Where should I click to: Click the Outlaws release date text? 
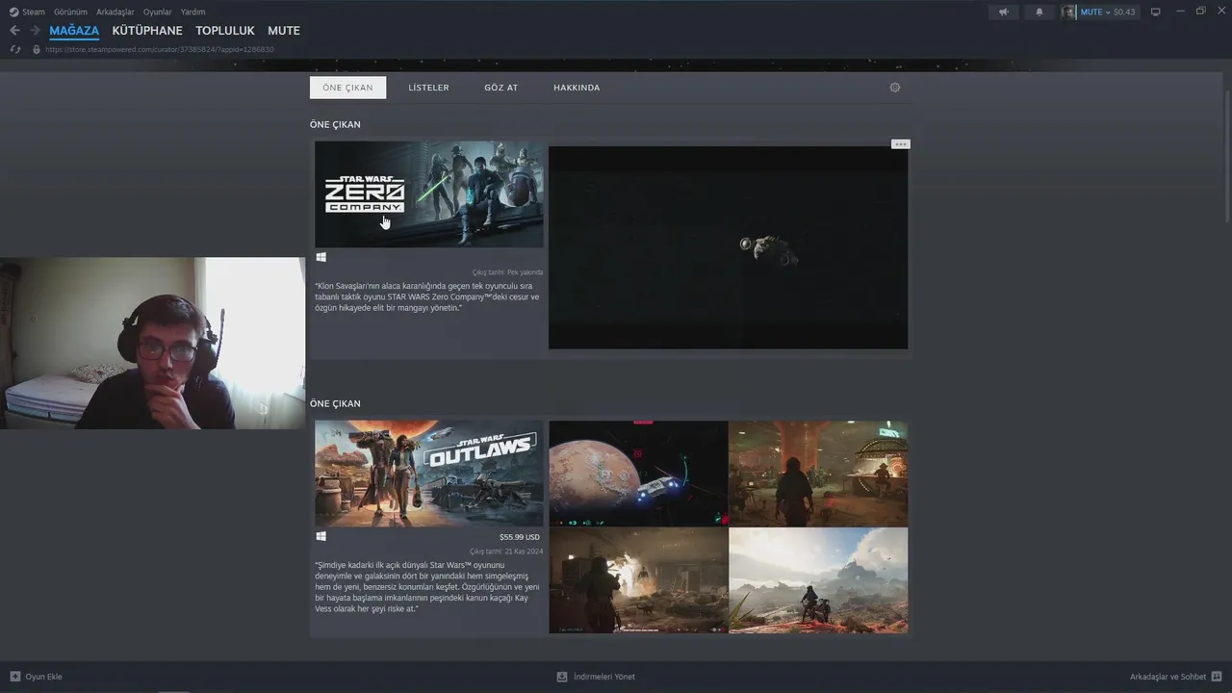(506, 552)
